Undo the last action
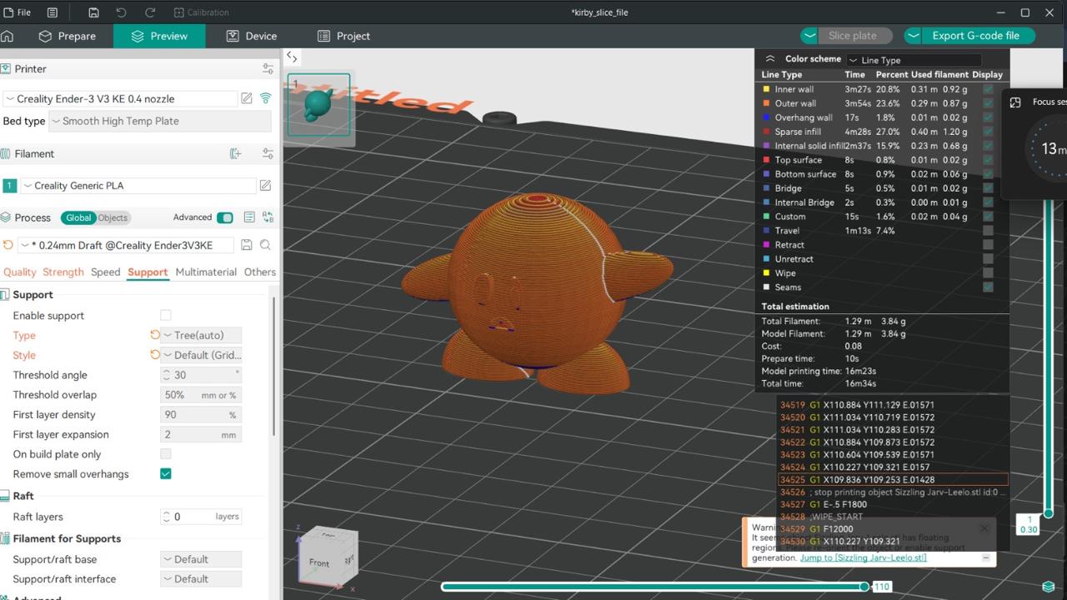Image resolution: width=1067 pixels, height=600 pixels. tap(121, 12)
